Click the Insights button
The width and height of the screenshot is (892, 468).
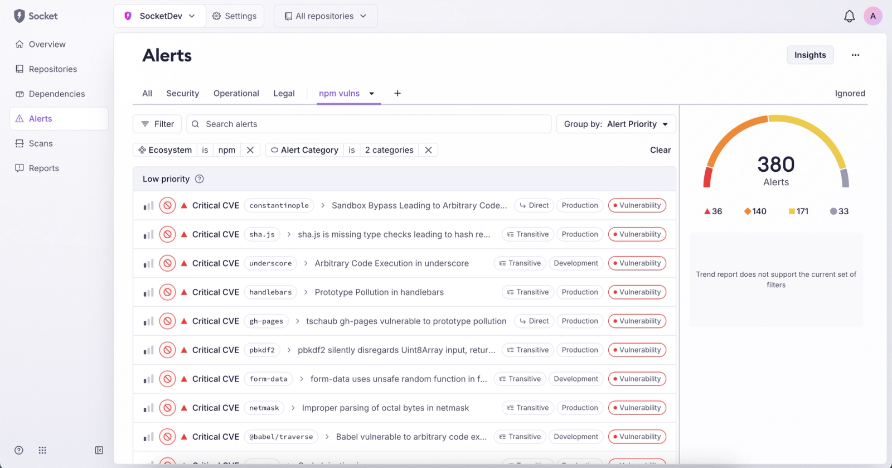click(810, 55)
